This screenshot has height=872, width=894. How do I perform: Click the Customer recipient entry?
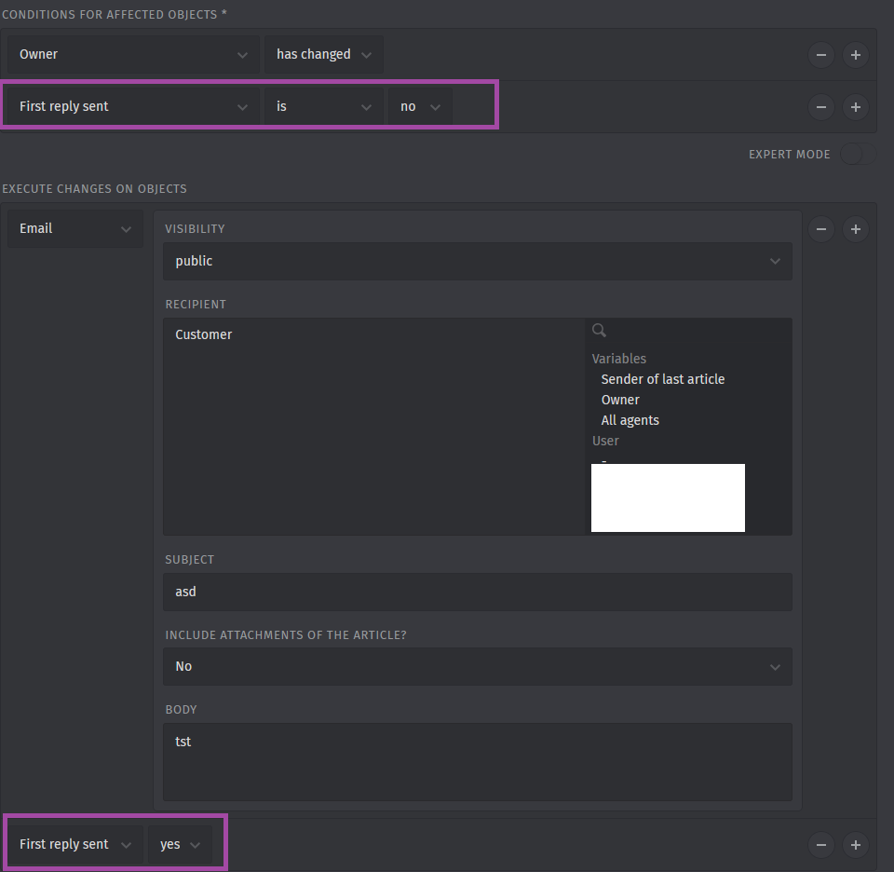pyautogui.click(x=204, y=334)
